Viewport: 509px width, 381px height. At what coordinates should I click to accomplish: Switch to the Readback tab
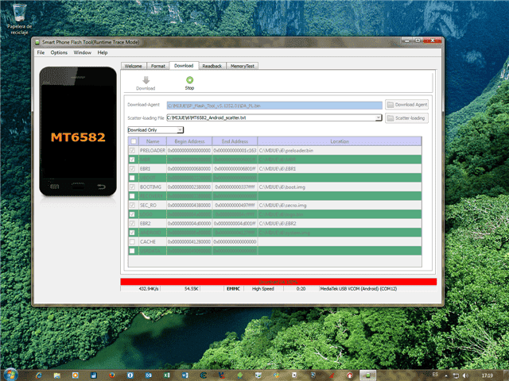(212, 66)
